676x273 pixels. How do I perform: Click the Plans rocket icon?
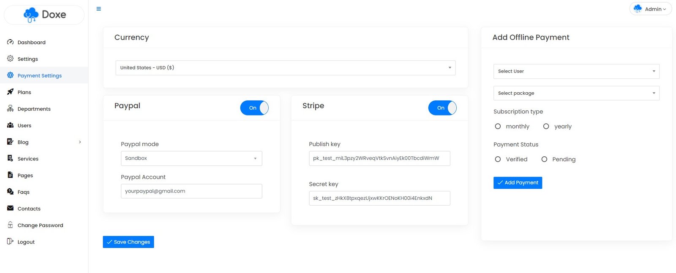(10, 92)
